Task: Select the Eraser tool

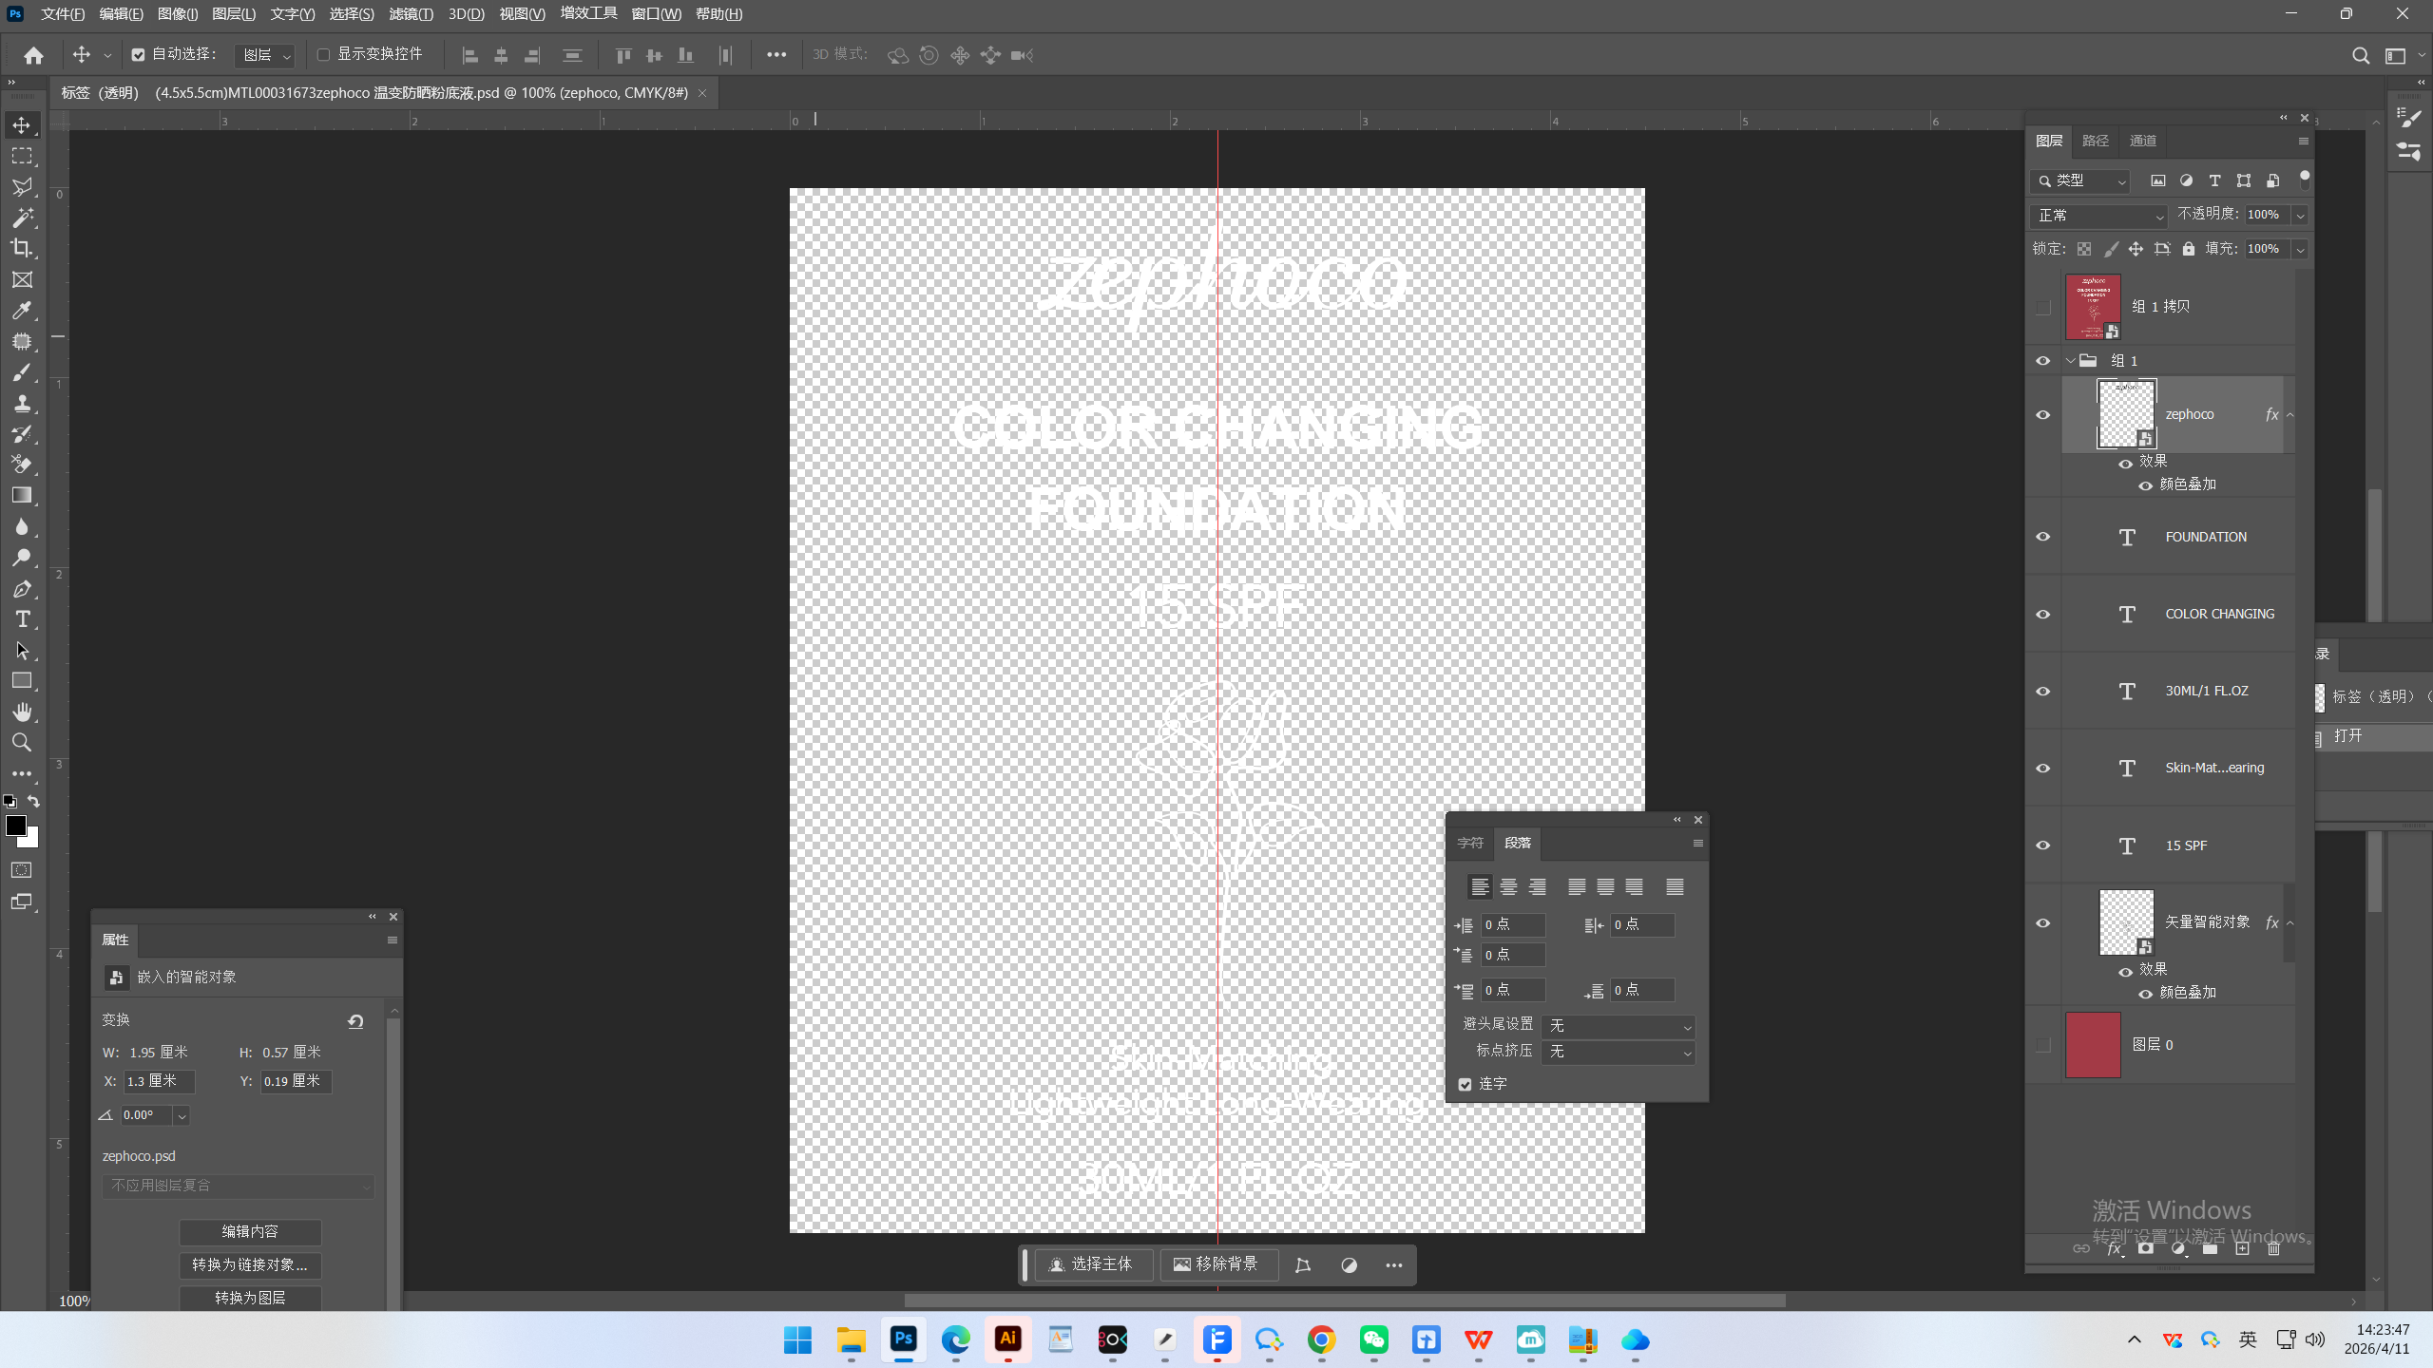Action: click(x=22, y=465)
